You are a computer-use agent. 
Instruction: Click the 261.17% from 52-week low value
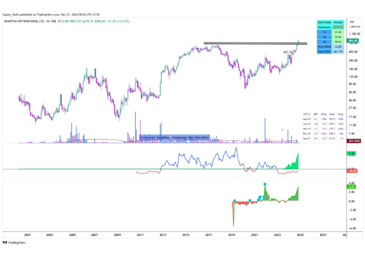point(338,52)
